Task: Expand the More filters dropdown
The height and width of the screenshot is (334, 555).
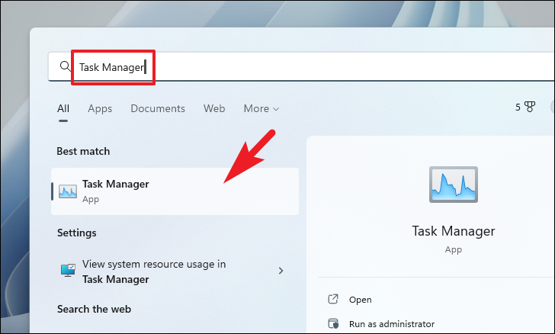Action: 261,109
